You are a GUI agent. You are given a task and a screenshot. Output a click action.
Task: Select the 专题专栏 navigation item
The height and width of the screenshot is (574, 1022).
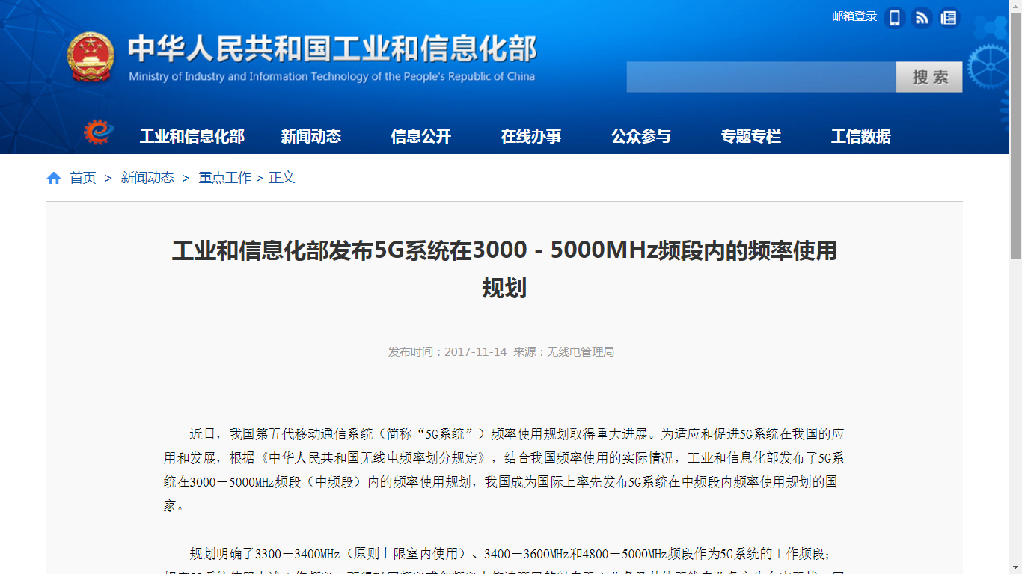(x=751, y=136)
